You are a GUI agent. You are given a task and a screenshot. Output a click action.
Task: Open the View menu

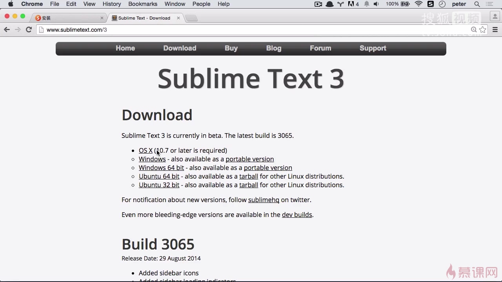(x=89, y=4)
